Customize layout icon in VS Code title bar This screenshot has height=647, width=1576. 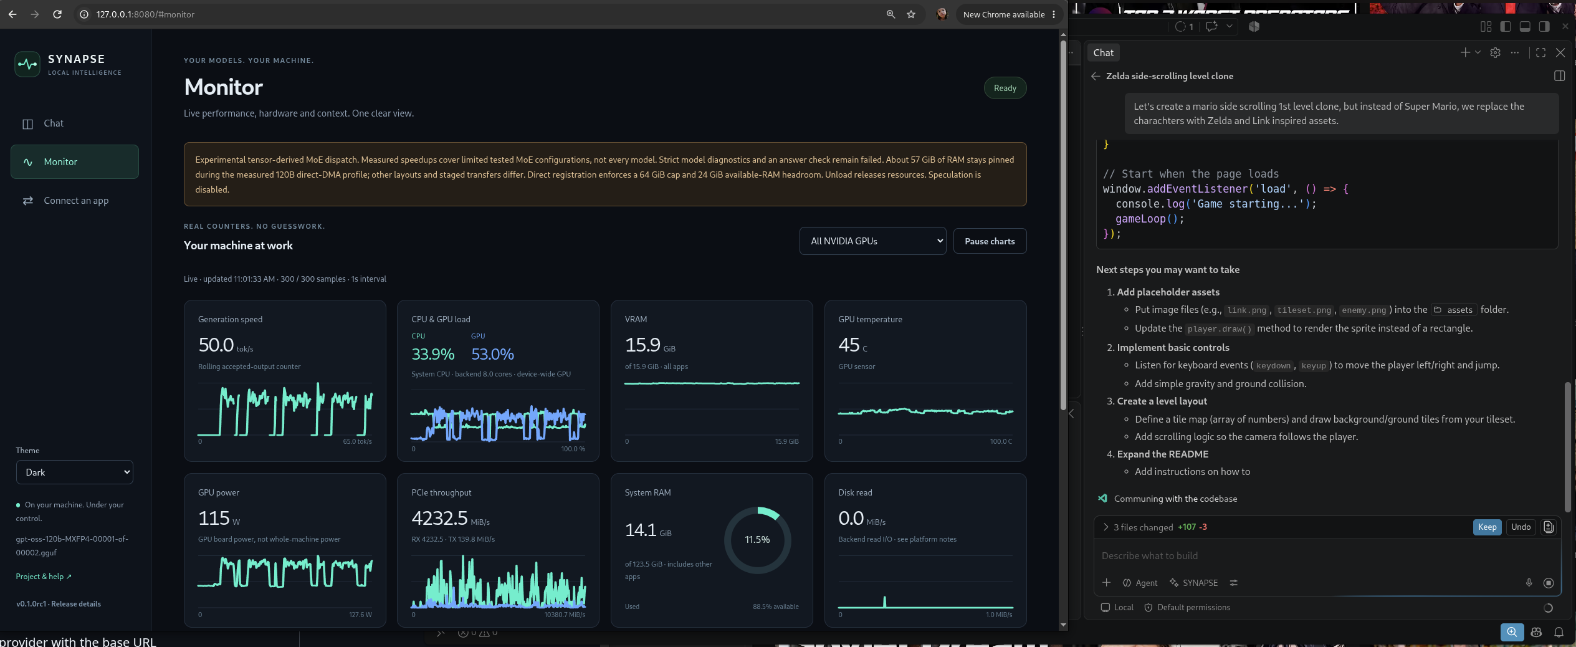[1486, 26]
